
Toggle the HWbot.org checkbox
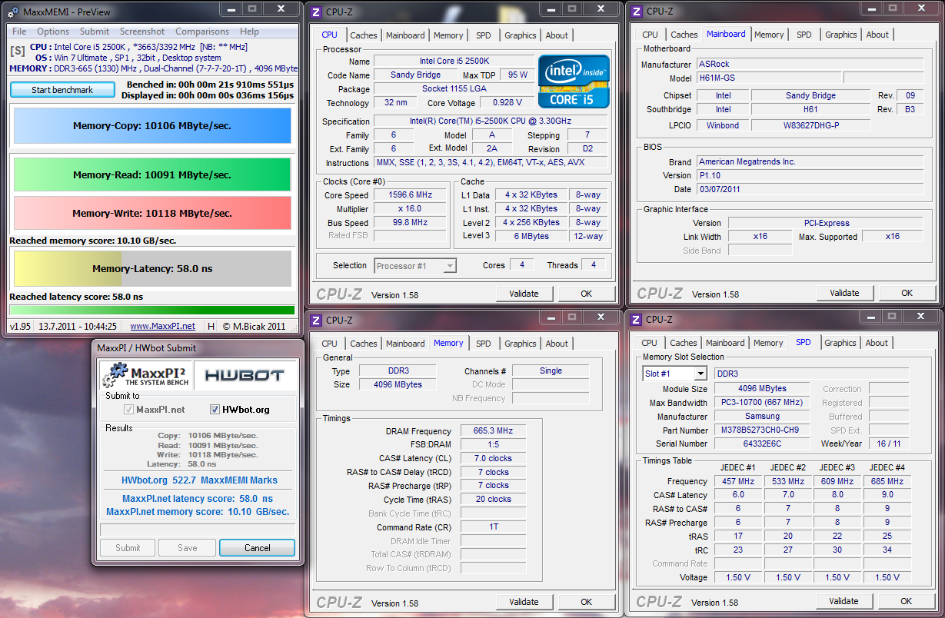pyautogui.click(x=215, y=410)
